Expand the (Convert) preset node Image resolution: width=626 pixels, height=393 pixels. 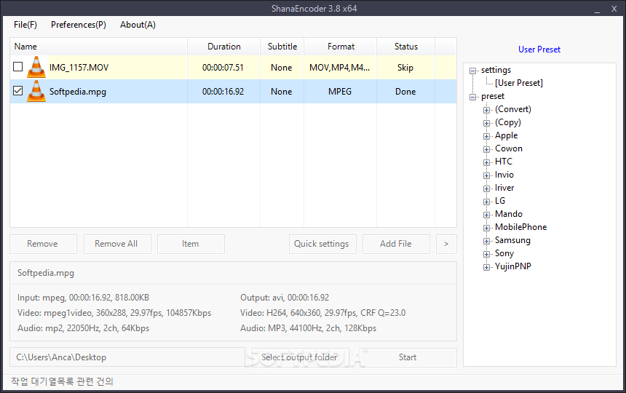486,110
